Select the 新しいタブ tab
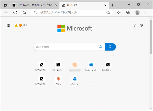This screenshot has height=111, width=153. point(84,5)
